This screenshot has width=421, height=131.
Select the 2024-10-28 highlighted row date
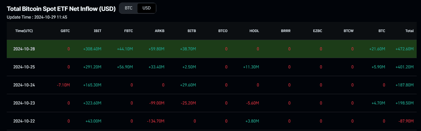coord(24,49)
